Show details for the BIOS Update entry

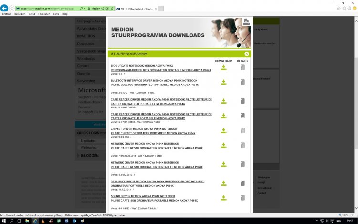pos(242,67)
